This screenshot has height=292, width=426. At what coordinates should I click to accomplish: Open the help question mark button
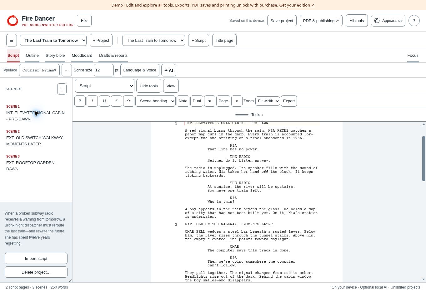[414, 21]
